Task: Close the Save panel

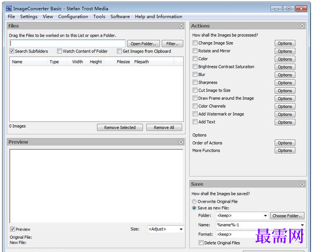Action: (302, 184)
